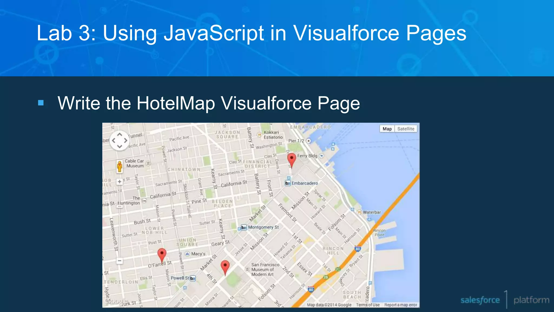Click the BELDEN PLACE label
This screenshot has width=554, height=312.
click(x=222, y=203)
